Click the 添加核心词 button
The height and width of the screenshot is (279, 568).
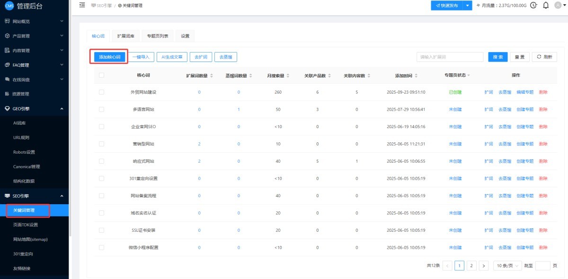pyautogui.click(x=109, y=57)
